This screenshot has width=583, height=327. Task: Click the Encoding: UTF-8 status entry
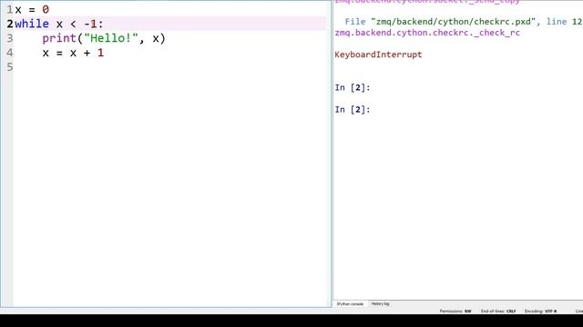[x=540, y=311]
